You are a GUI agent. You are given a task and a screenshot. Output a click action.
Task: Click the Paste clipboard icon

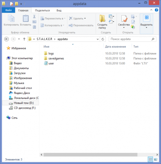[26, 18]
